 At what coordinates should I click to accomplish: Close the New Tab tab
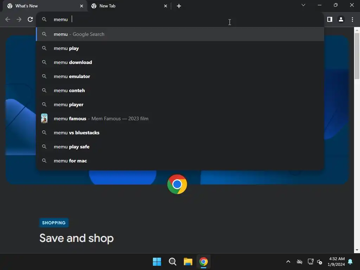coord(166,6)
